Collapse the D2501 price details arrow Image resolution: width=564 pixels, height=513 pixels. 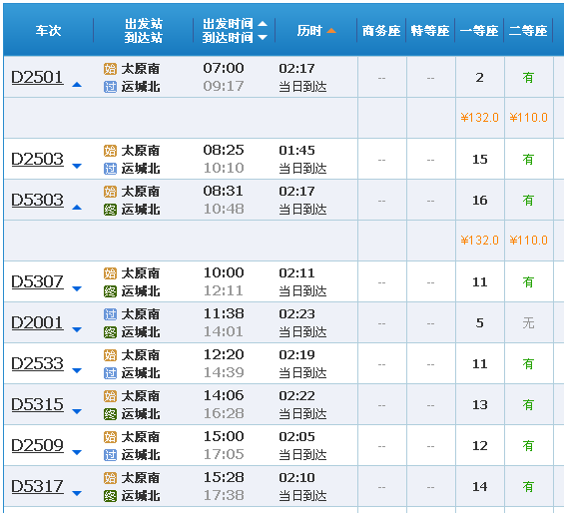click(77, 85)
